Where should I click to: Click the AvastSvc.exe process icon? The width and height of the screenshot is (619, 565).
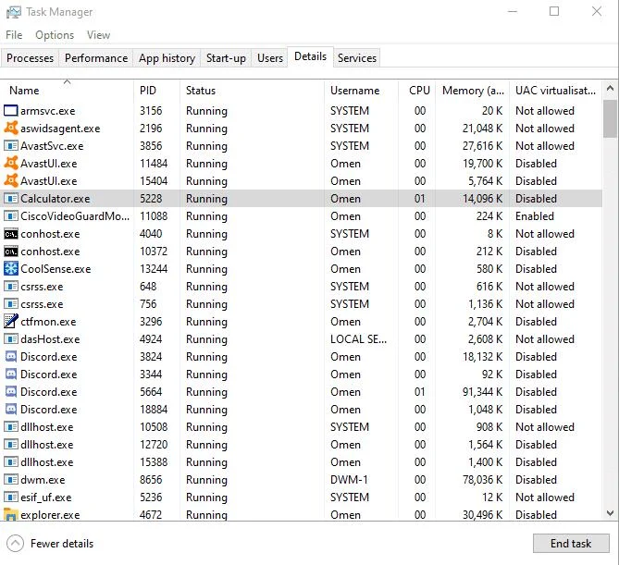click(11, 146)
